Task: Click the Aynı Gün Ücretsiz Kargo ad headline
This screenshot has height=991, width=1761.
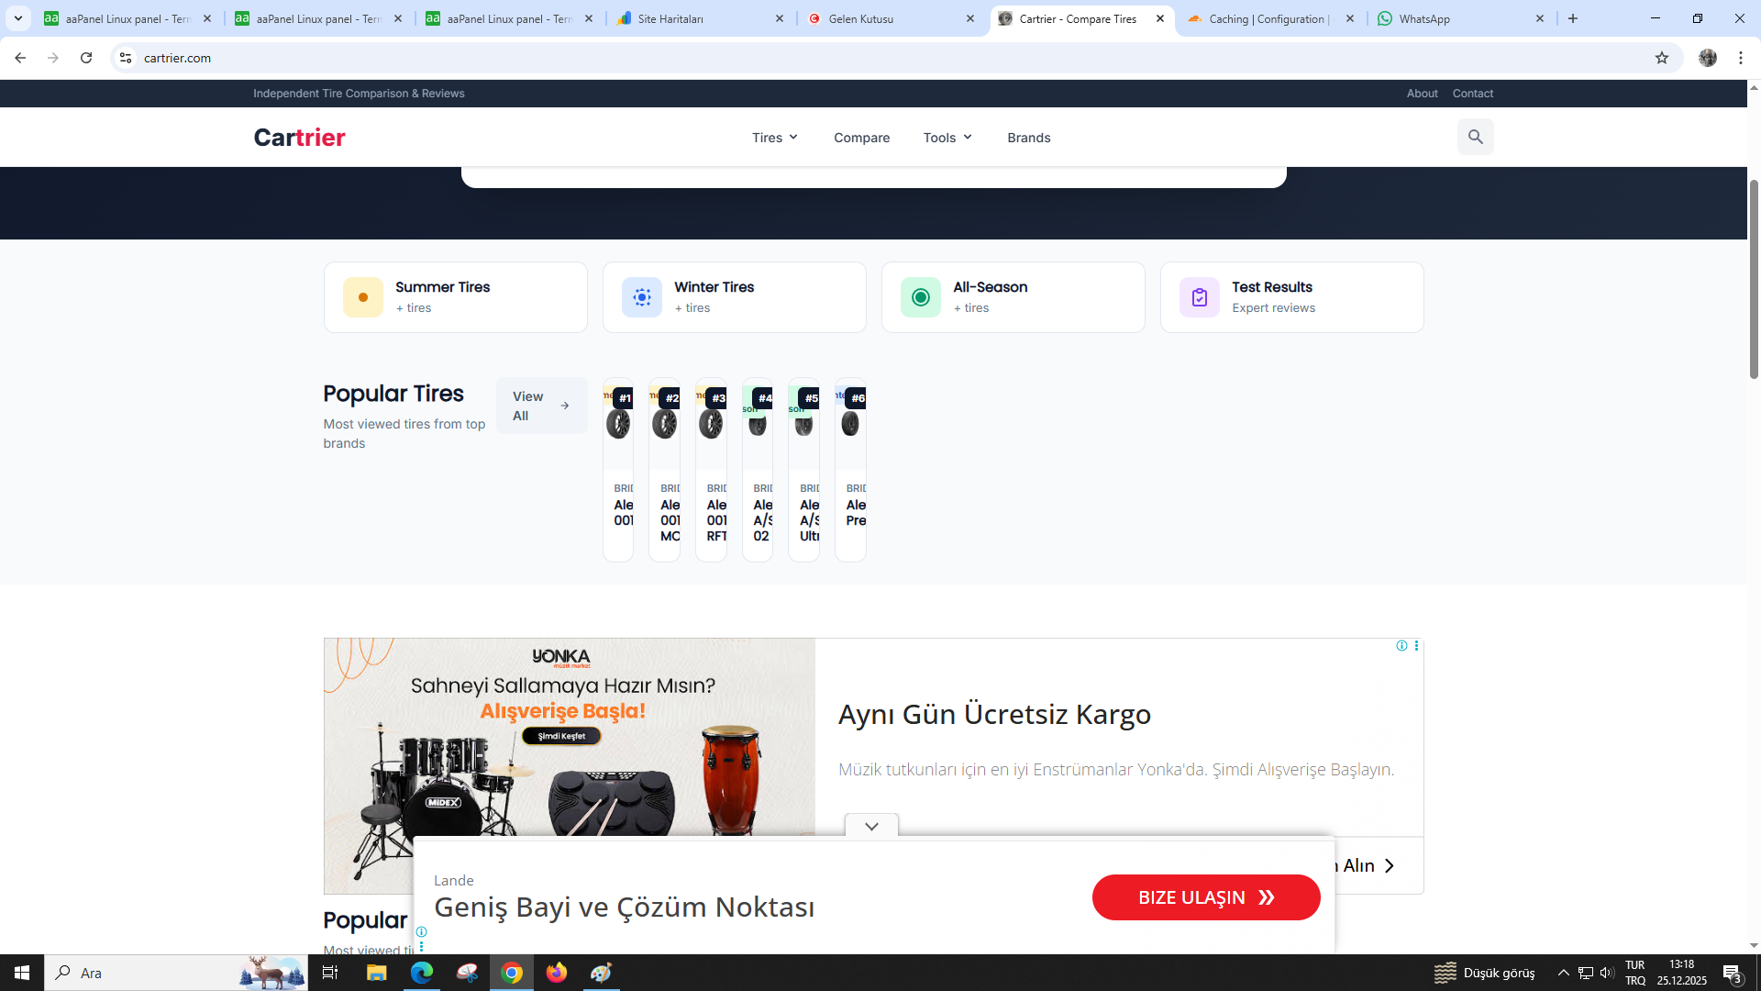Action: [994, 714]
